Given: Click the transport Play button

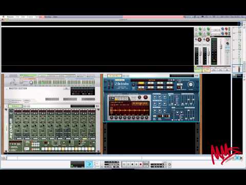Looking at the screenshot, I should point(136,164).
